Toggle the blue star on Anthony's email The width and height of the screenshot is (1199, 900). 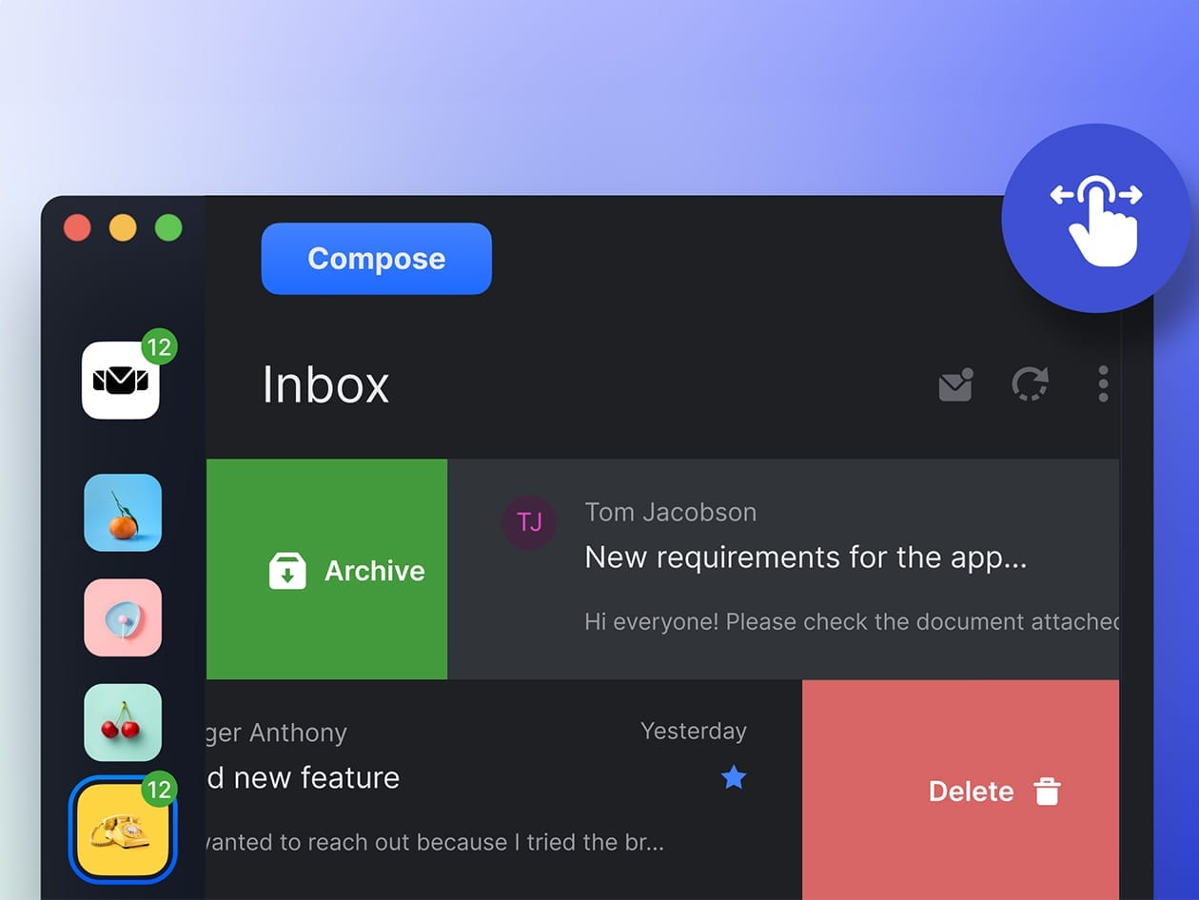pyautogui.click(x=733, y=778)
